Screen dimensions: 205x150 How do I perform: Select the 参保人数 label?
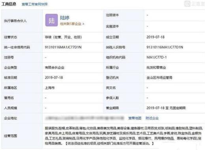click(x=112, y=98)
